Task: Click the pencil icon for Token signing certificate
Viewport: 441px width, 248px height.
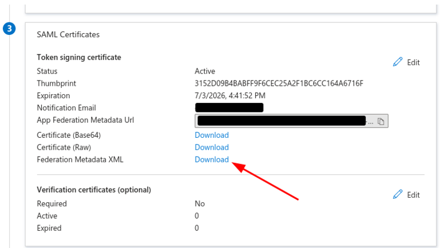Action: [x=398, y=62]
